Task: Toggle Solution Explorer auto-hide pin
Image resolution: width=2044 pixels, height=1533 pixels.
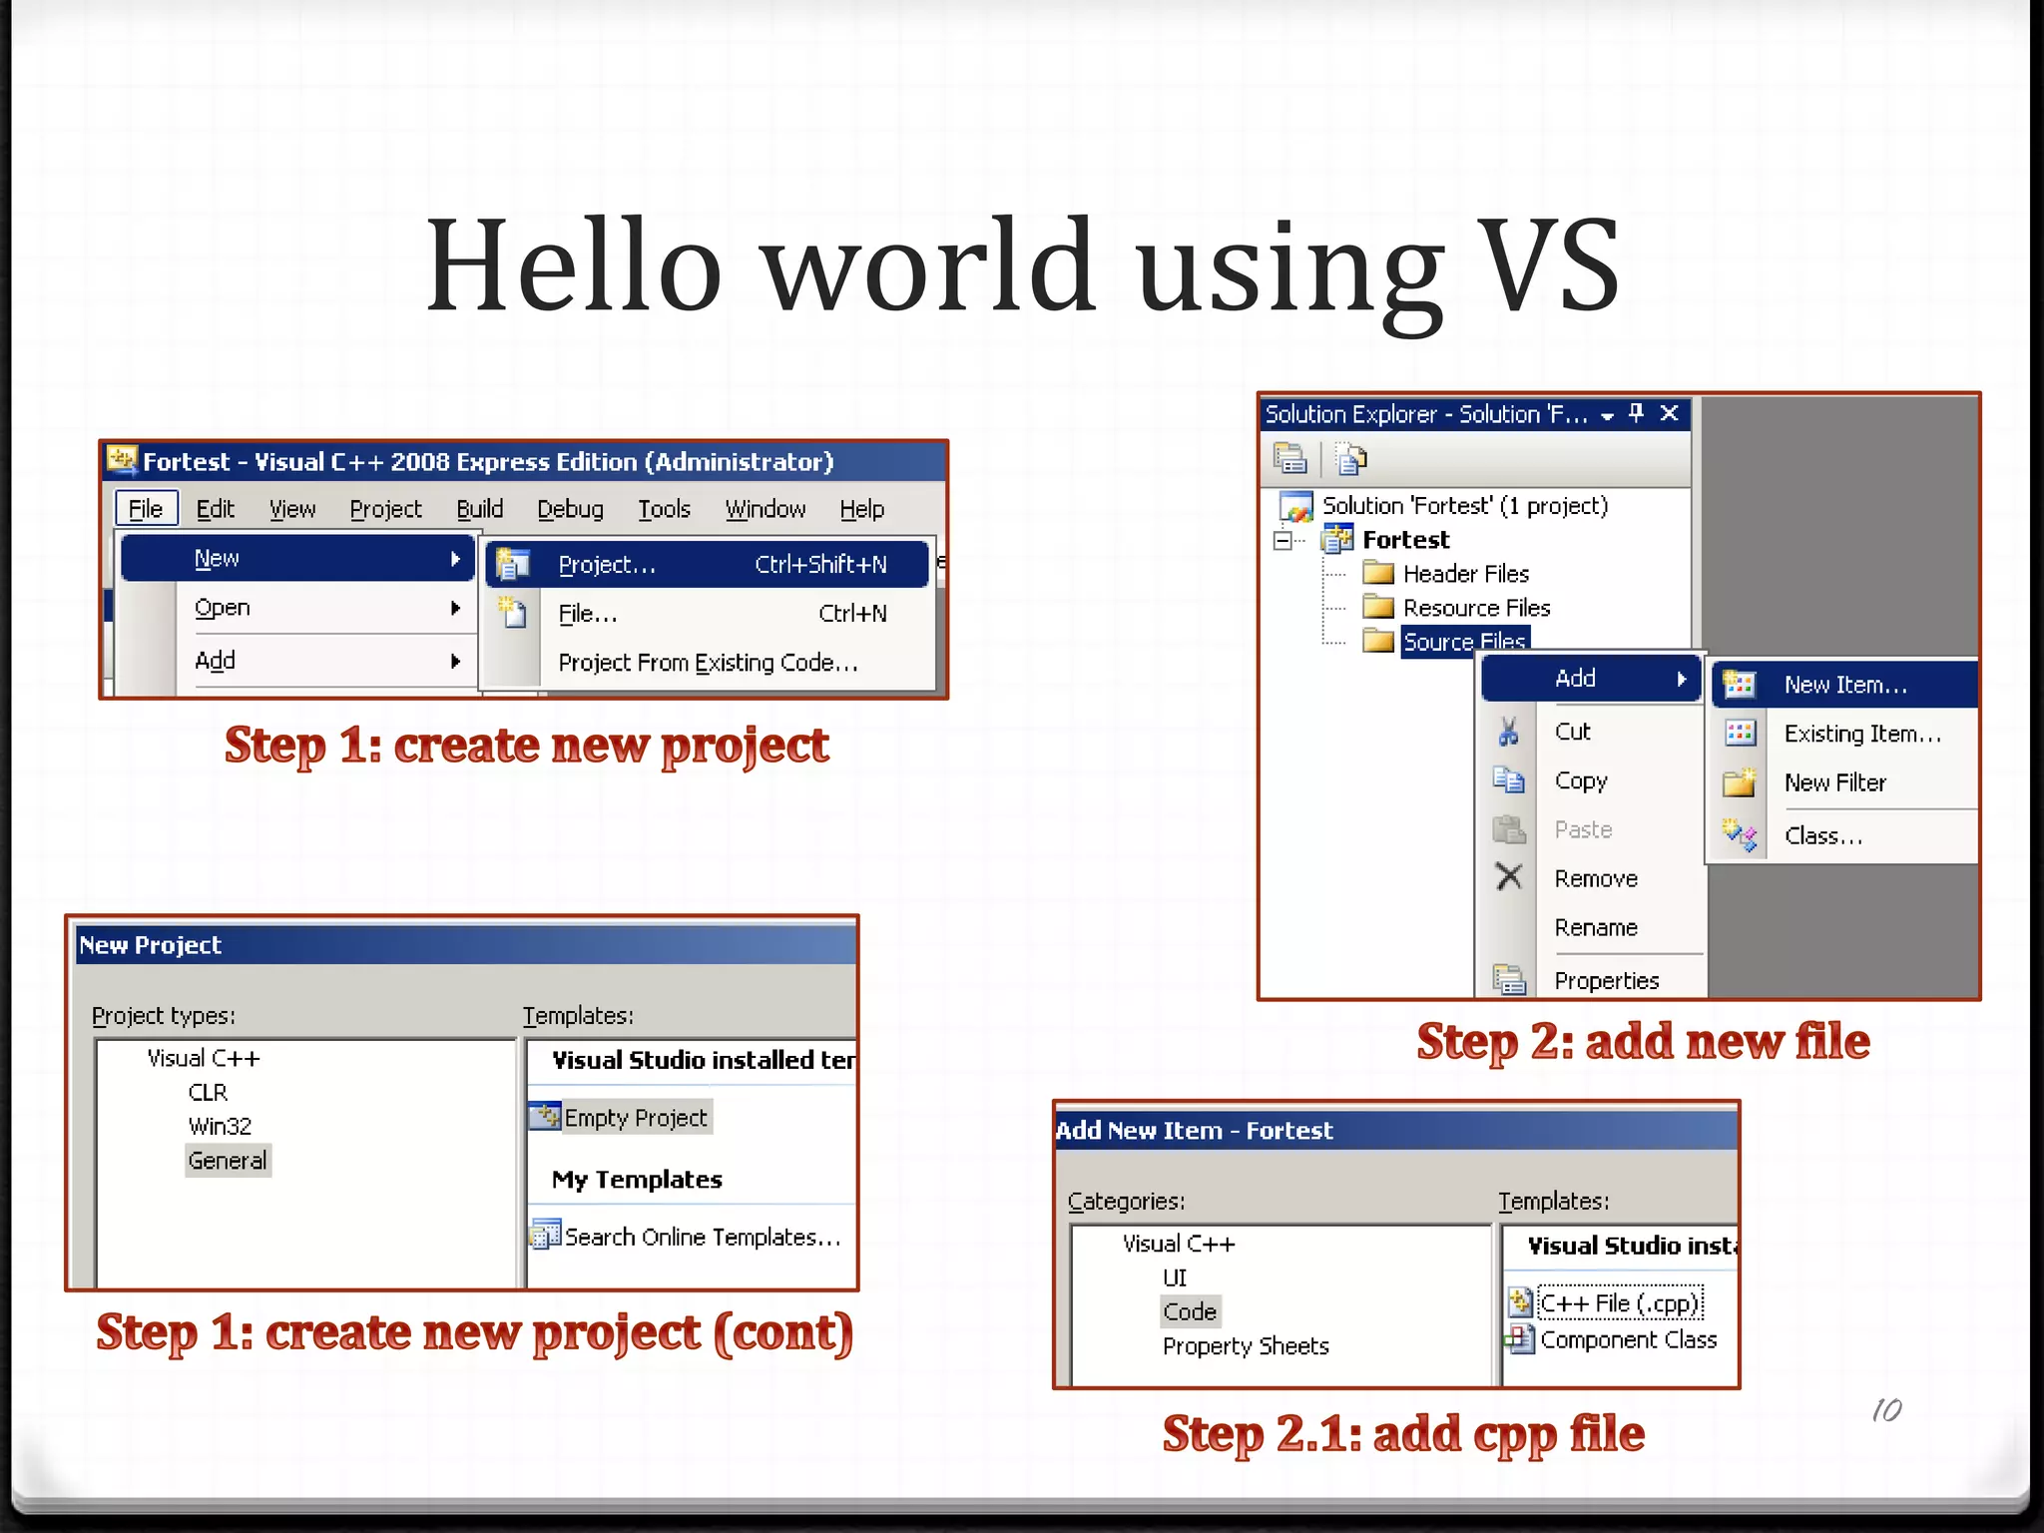Action: pos(1637,413)
